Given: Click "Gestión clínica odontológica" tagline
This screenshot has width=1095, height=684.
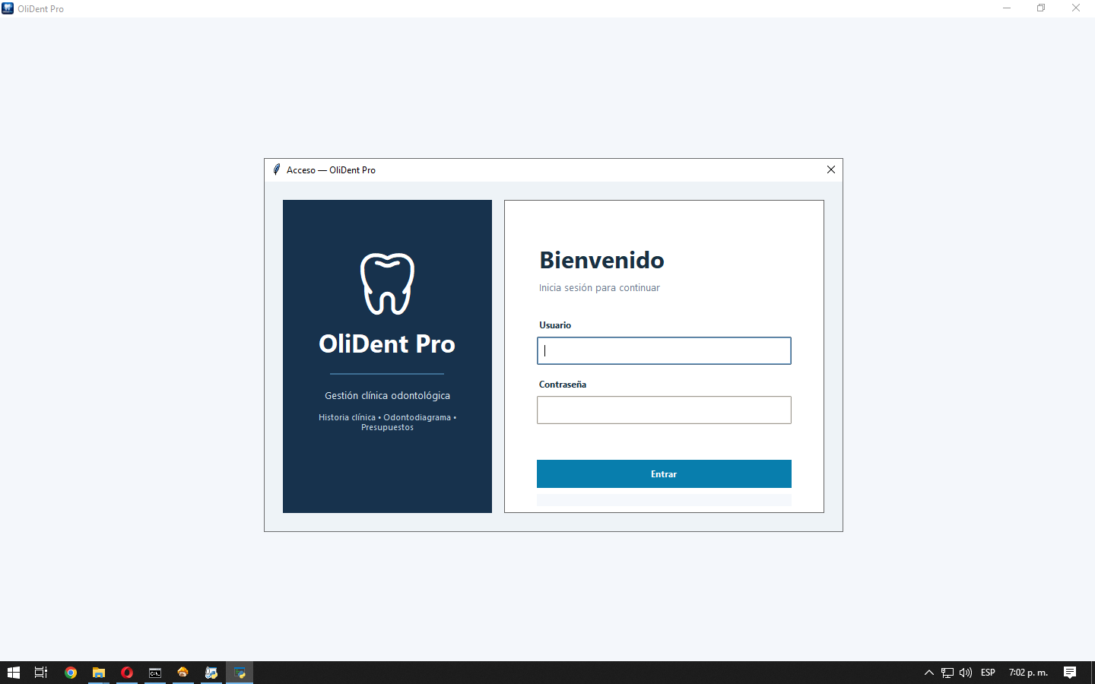Looking at the screenshot, I should point(387,396).
